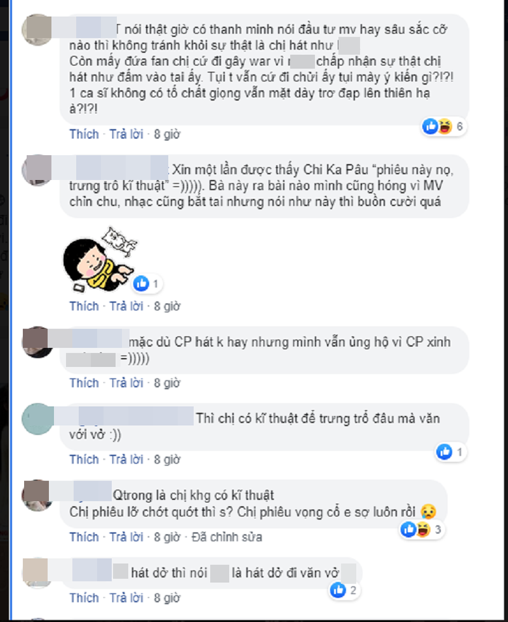Click like icon on 'hát dở thì nói' comment
The height and width of the screenshot is (622, 508).
(338, 590)
